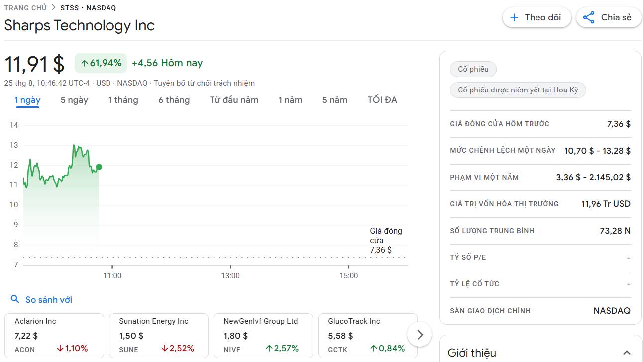Click the red down arrow on Aclarion card
Image resolution: width=643 pixels, height=362 pixels.
pos(60,349)
